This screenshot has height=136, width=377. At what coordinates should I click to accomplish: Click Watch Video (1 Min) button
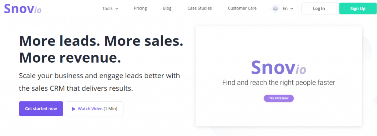point(95,109)
